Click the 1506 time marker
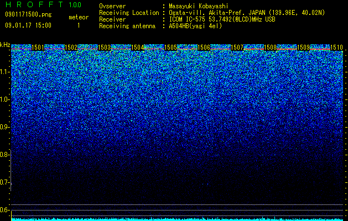 [x=204, y=48]
